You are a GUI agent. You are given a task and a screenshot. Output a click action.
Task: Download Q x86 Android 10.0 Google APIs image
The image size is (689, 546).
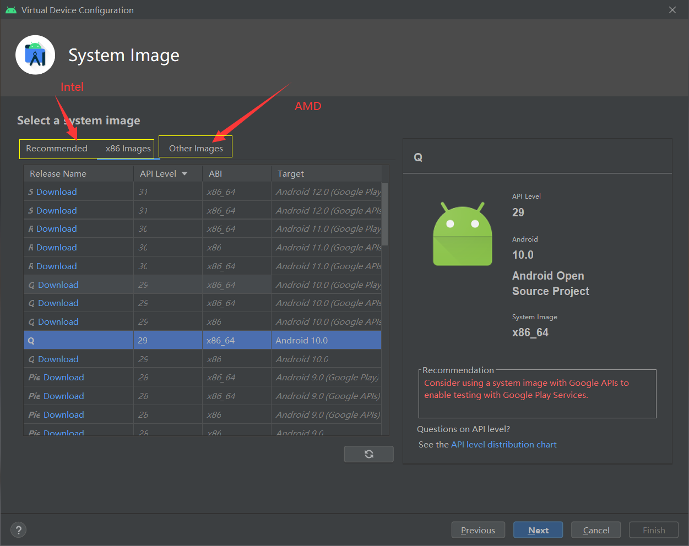click(58, 322)
